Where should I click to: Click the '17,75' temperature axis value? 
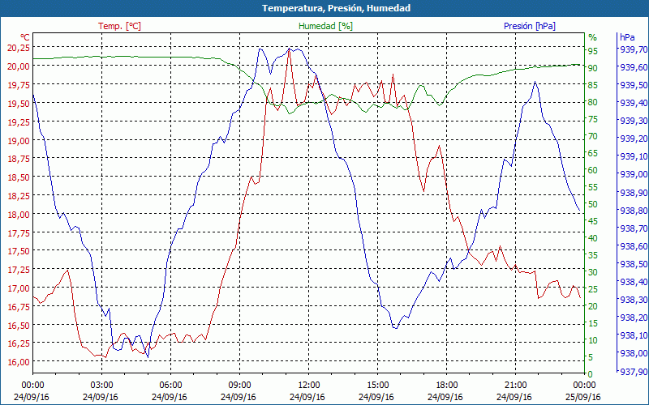(19, 232)
